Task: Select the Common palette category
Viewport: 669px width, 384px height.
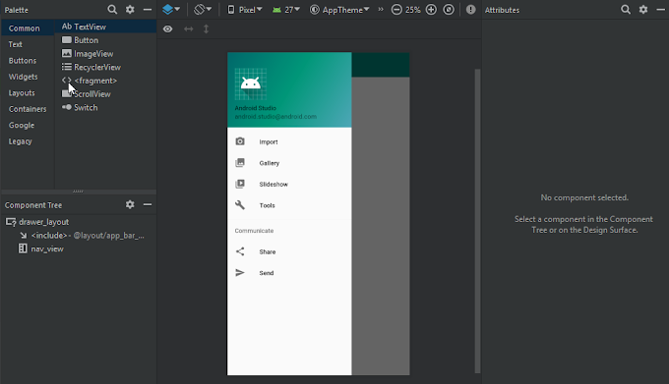Action: tap(28, 28)
